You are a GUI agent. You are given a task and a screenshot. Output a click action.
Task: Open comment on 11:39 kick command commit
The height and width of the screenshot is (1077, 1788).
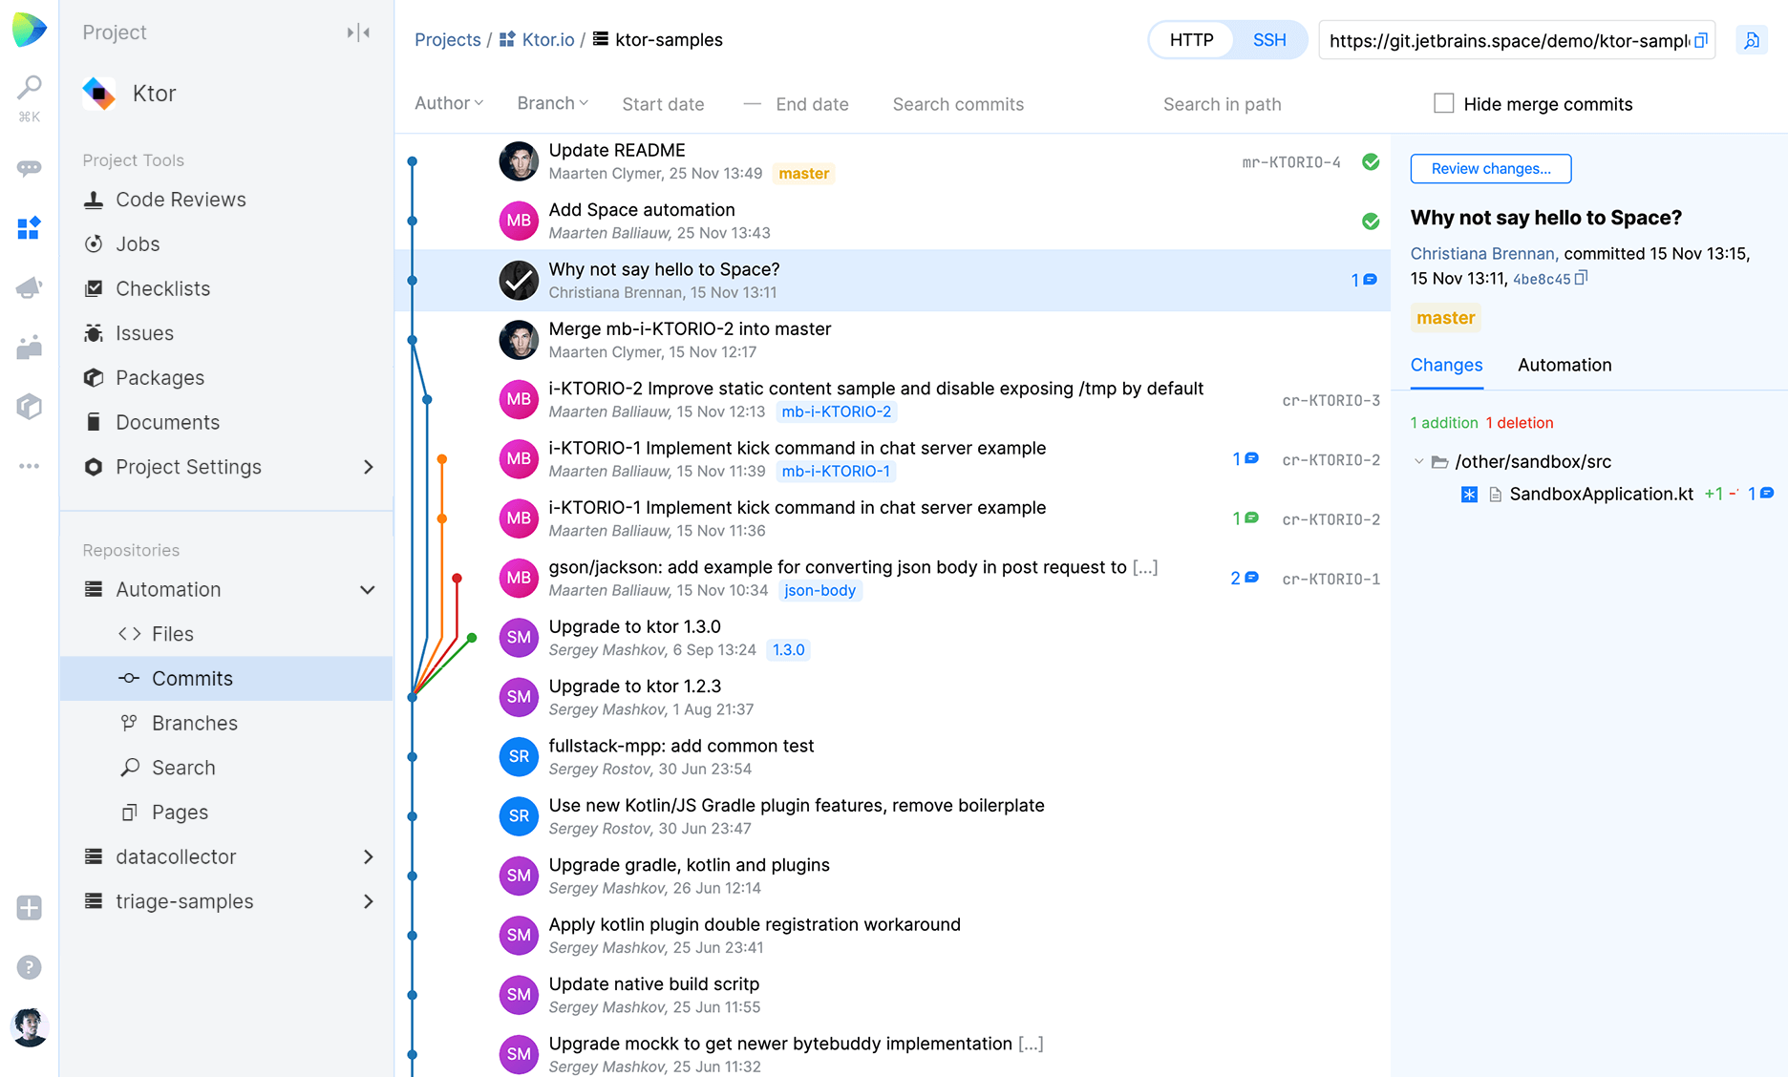tap(1245, 459)
